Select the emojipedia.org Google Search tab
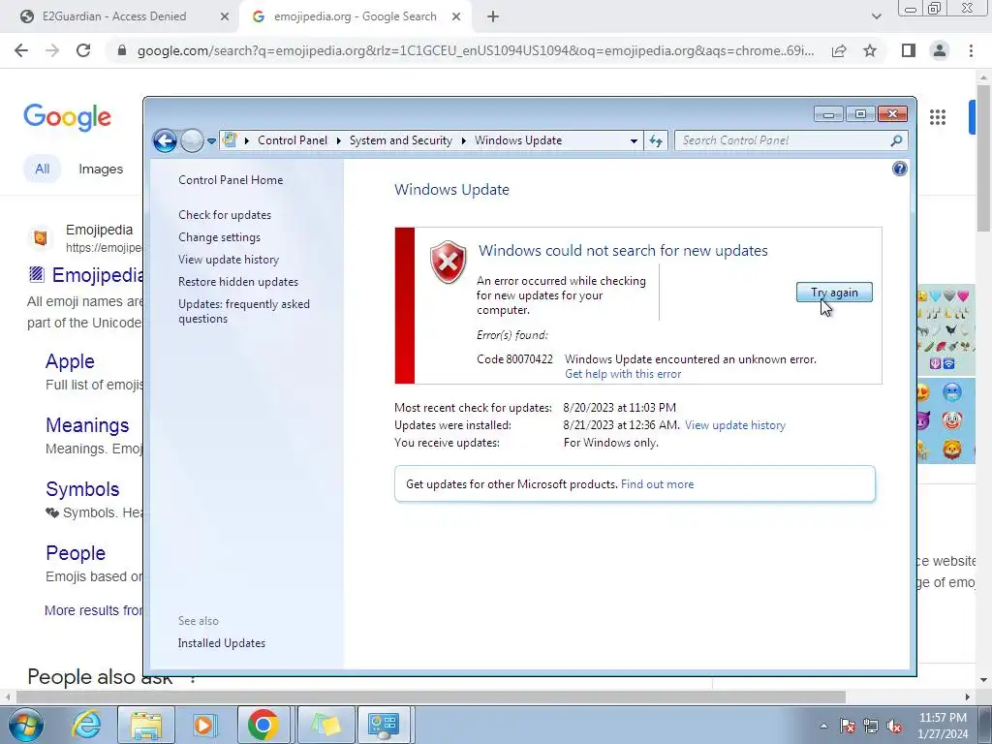The height and width of the screenshot is (744, 992). (355, 16)
